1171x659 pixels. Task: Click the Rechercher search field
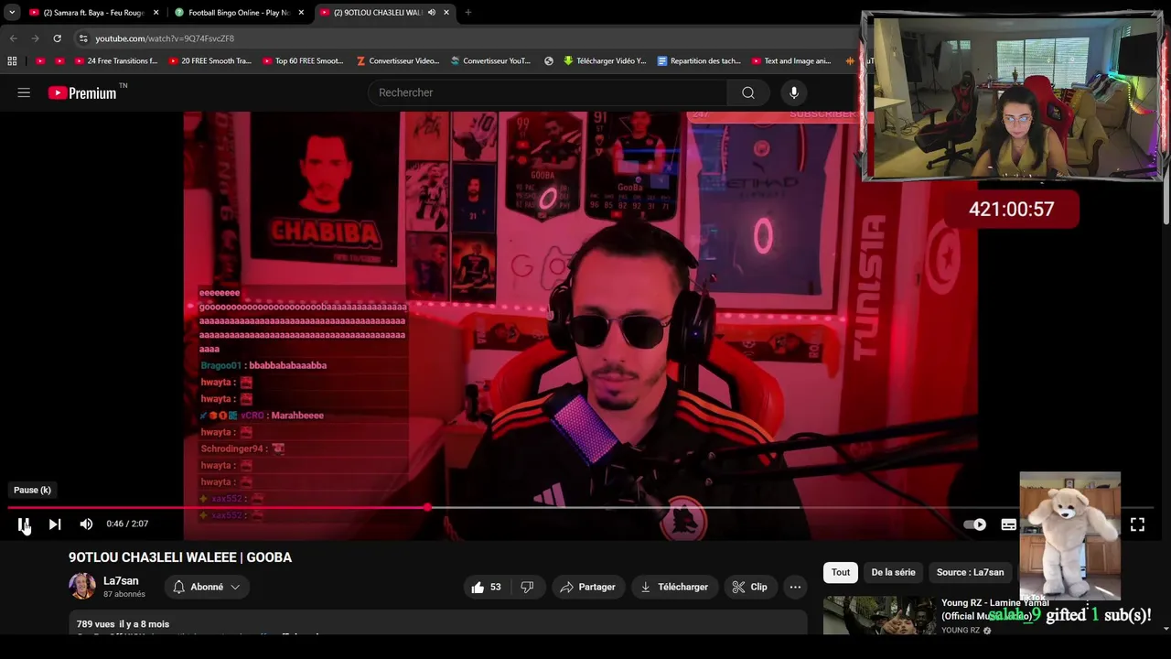(x=547, y=92)
